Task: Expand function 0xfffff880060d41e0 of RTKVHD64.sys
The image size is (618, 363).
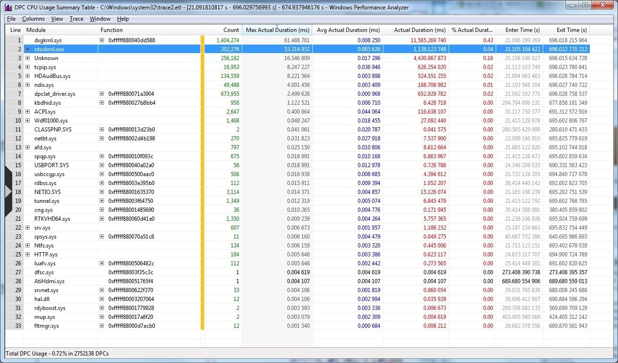Action: pyautogui.click(x=102, y=219)
